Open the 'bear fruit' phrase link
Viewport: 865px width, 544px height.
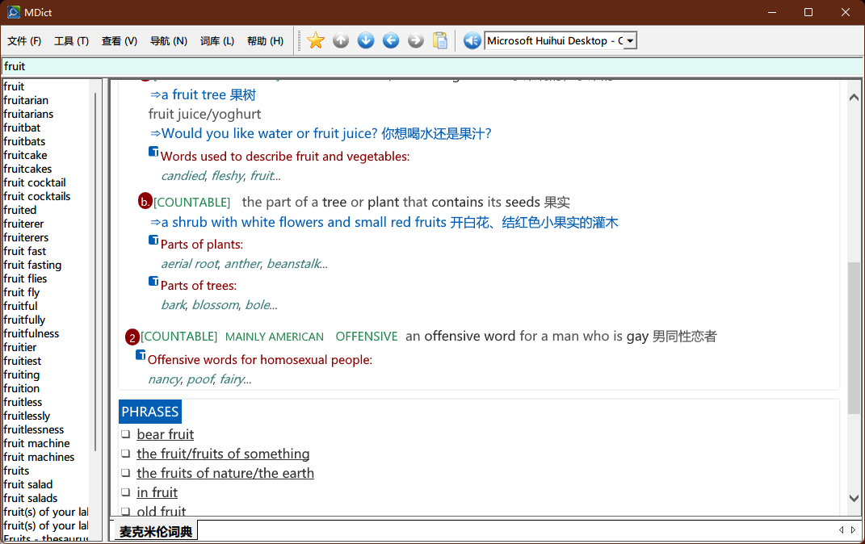tap(166, 434)
